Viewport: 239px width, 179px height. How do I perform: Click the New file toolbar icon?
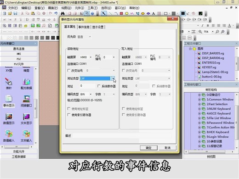point(5,13)
